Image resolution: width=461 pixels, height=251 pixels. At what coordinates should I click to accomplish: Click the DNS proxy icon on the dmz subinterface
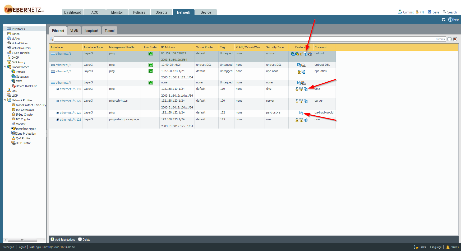coord(301,89)
